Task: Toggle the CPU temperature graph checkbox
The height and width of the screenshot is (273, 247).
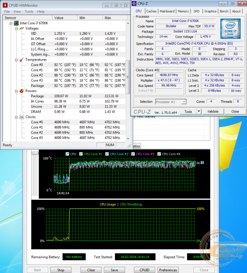Action: 68,154
